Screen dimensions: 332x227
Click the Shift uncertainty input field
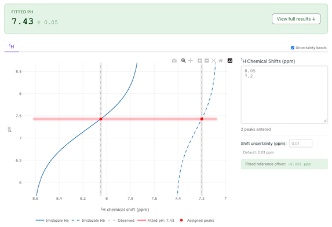pyautogui.click(x=301, y=144)
